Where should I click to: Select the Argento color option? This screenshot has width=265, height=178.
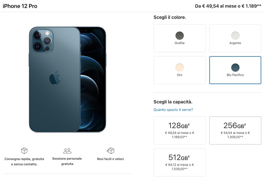(x=235, y=38)
